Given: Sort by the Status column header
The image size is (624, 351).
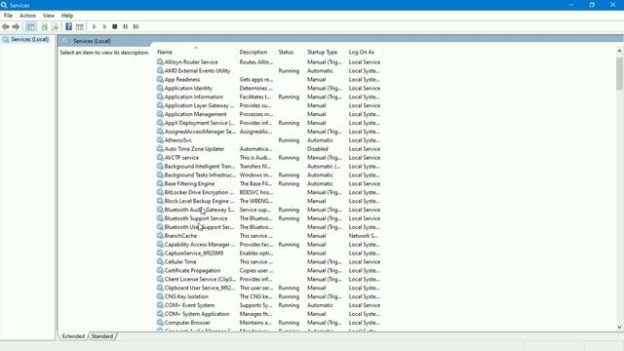Looking at the screenshot, I should tap(291, 52).
